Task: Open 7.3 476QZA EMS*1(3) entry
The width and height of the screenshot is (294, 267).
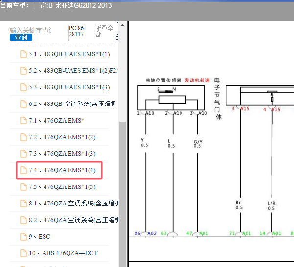Action: [62, 154]
